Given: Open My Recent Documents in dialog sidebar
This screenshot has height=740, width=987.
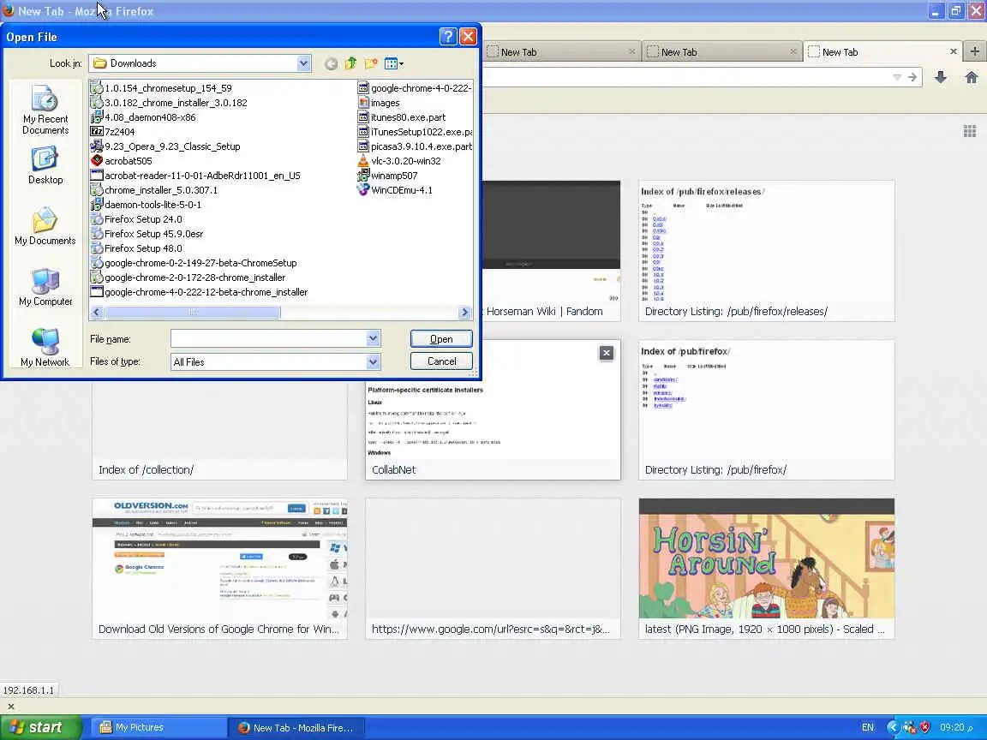Looking at the screenshot, I should (x=45, y=110).
